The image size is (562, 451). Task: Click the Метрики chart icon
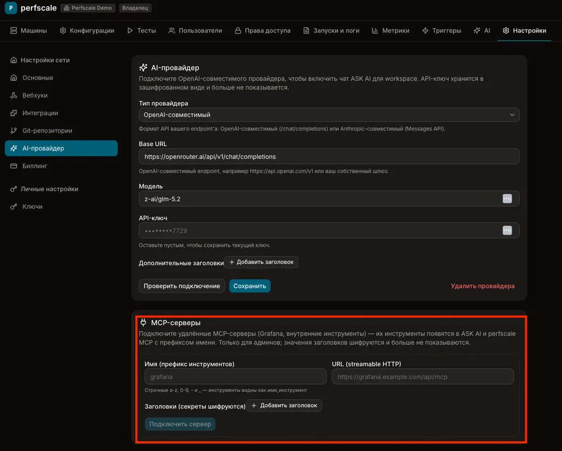375,31
